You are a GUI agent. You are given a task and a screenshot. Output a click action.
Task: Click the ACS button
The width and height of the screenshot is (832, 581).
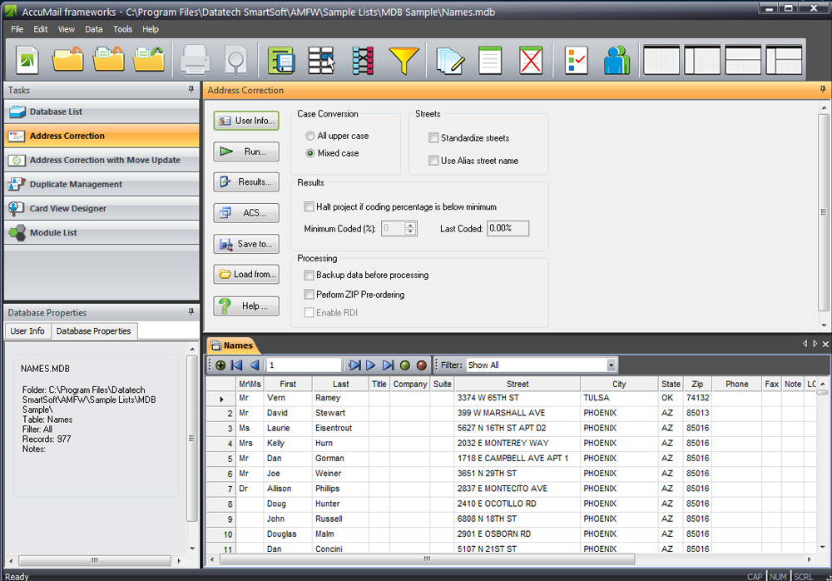tap(245, 212)
